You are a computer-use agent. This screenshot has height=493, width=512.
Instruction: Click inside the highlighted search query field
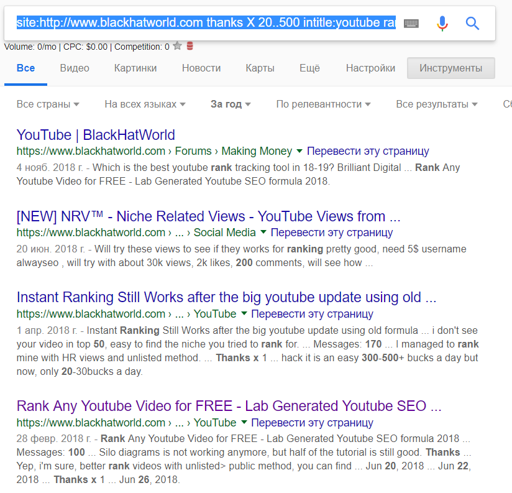(x=206, y=22)
